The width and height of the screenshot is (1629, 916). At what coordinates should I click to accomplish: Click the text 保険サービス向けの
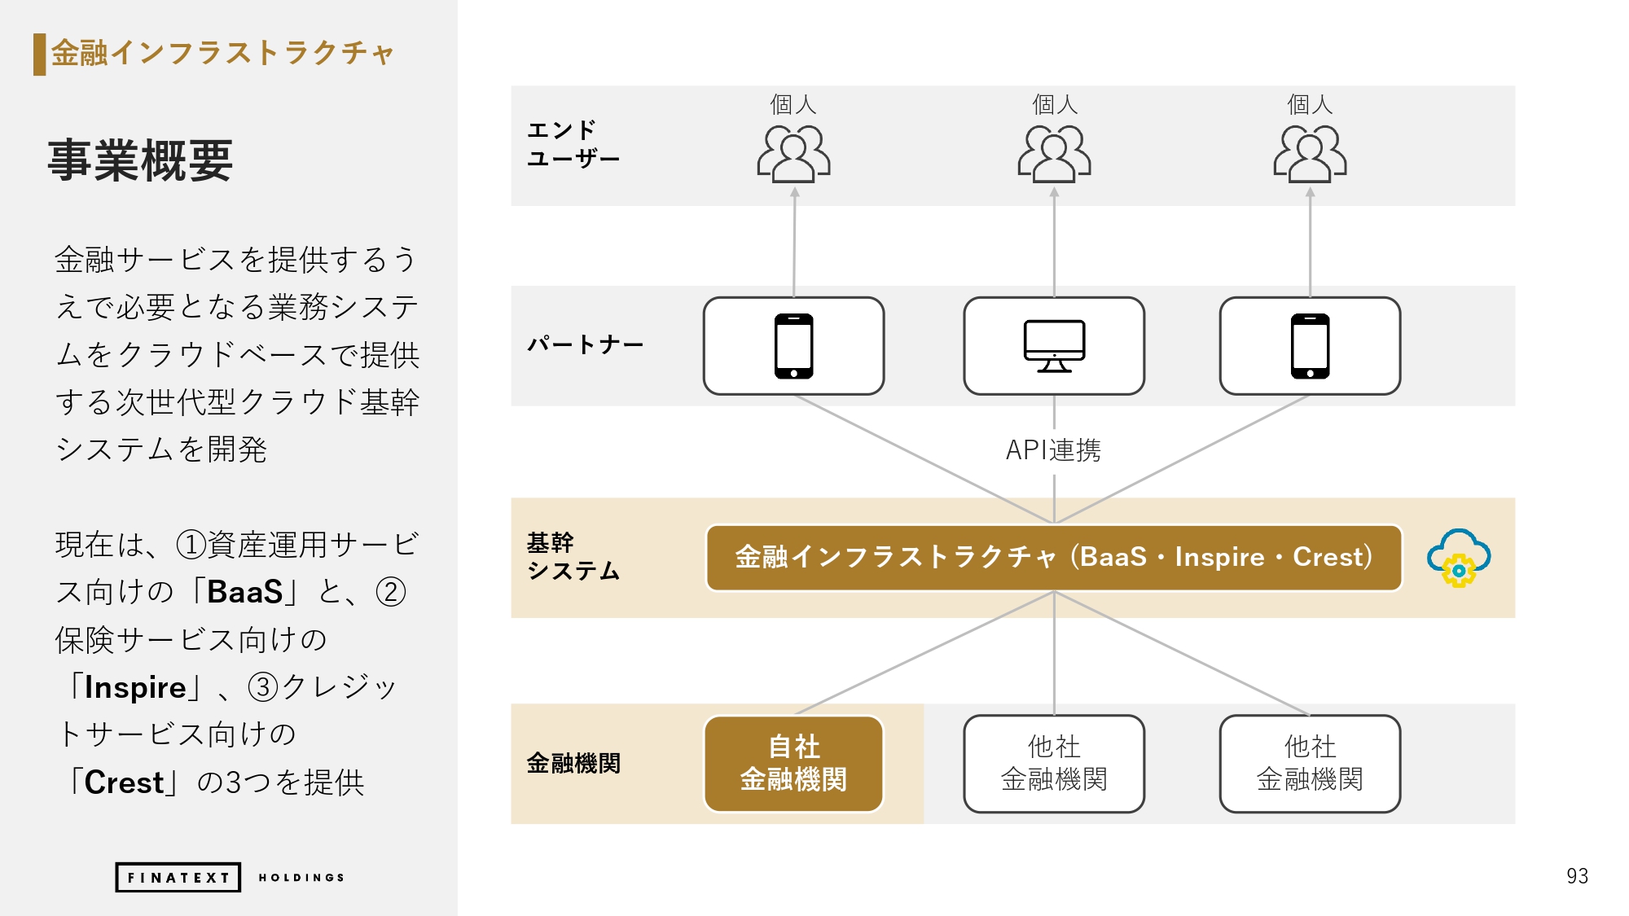point(191,640)
